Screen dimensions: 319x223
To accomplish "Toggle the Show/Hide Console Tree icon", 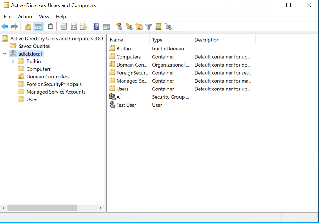I will tap(38, 26).
